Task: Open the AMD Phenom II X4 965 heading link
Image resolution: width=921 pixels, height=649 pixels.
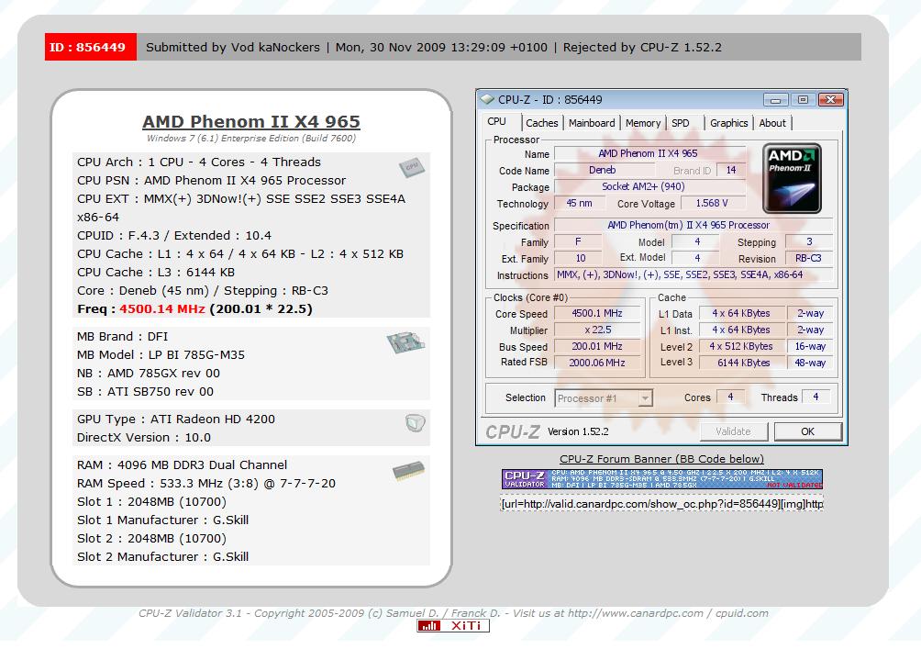Action: click(250, 122)
